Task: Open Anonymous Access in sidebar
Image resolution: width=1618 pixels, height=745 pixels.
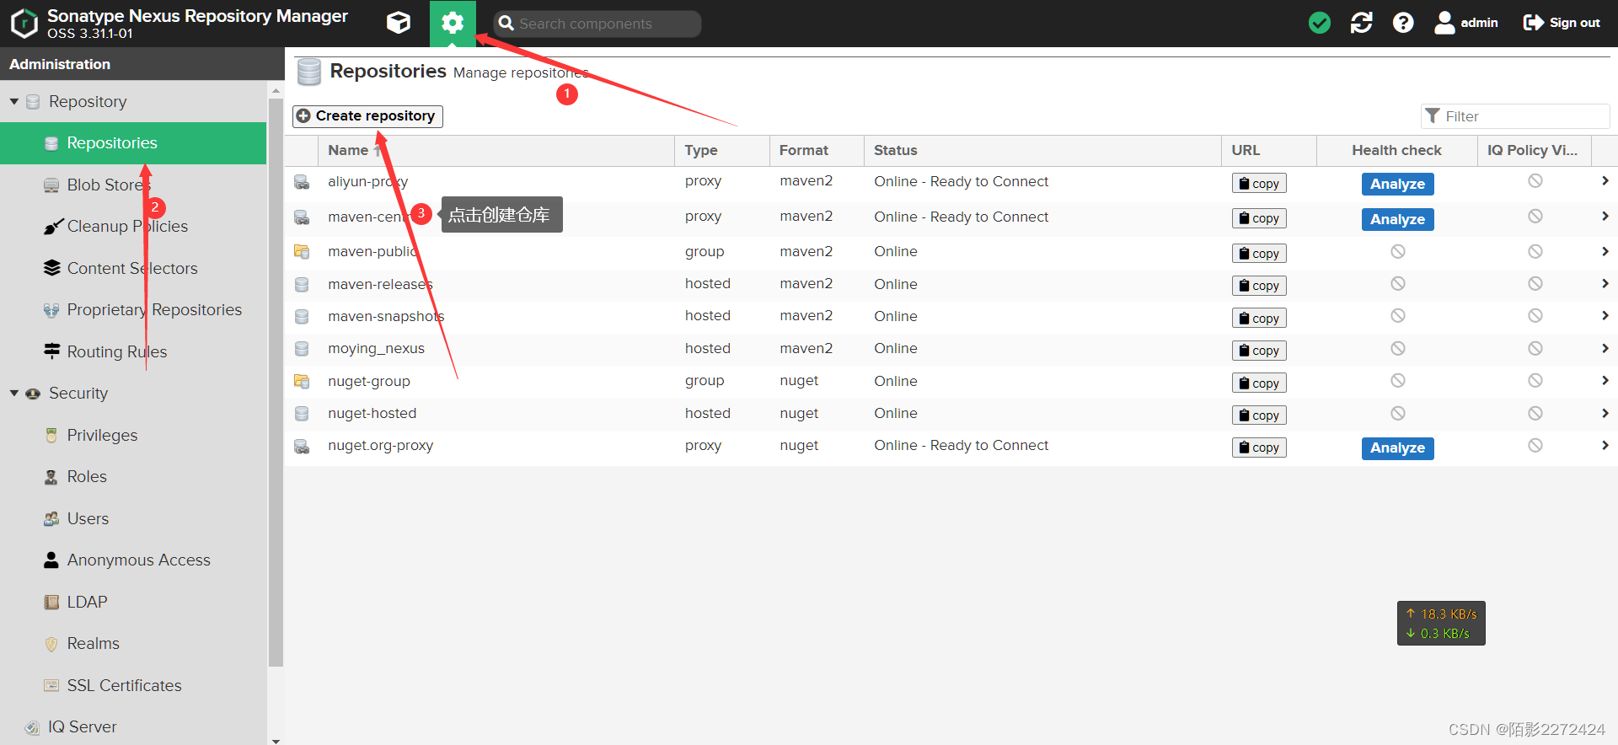Action: (133, 560)
